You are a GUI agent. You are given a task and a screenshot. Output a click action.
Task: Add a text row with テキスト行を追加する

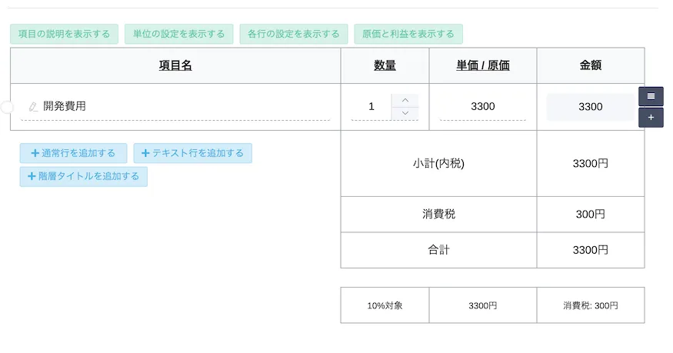tap(192, 153)
